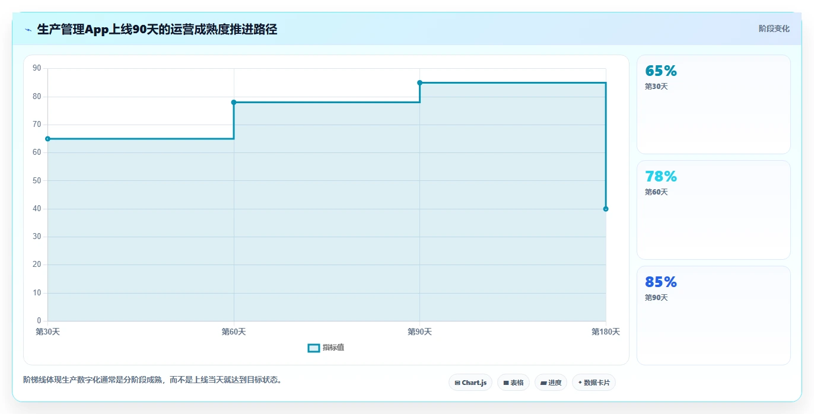Screen dimensions: 814x414
Task: Click the data point at 第30天
Action: [47, 139]
